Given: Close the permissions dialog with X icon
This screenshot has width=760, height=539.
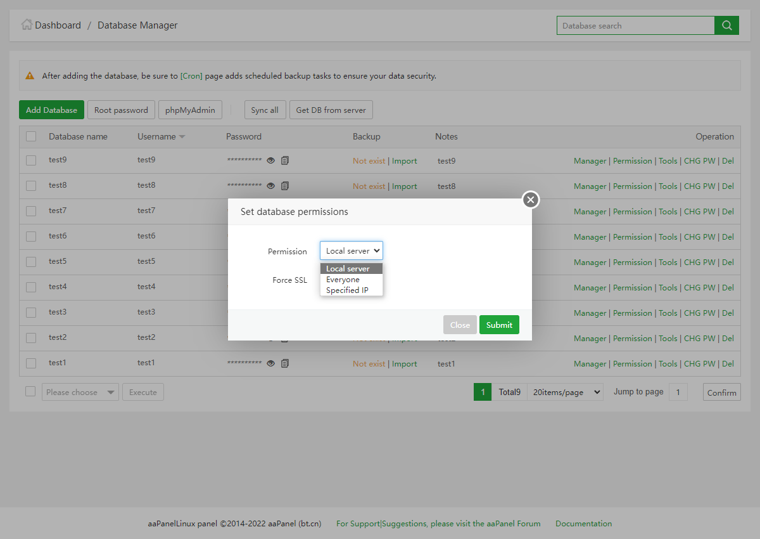Looking at the screenshot, I should click(x=531, y=200).
